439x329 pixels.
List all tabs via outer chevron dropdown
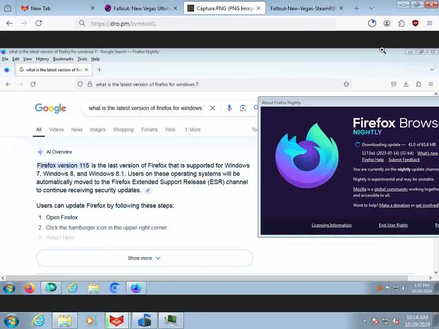tap(372, 9)
